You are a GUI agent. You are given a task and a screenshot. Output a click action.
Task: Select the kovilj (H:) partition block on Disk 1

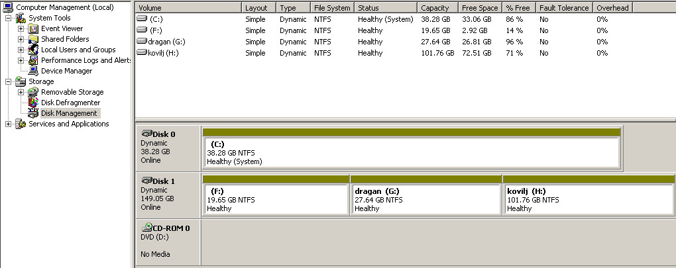click(x=562, y=199)
